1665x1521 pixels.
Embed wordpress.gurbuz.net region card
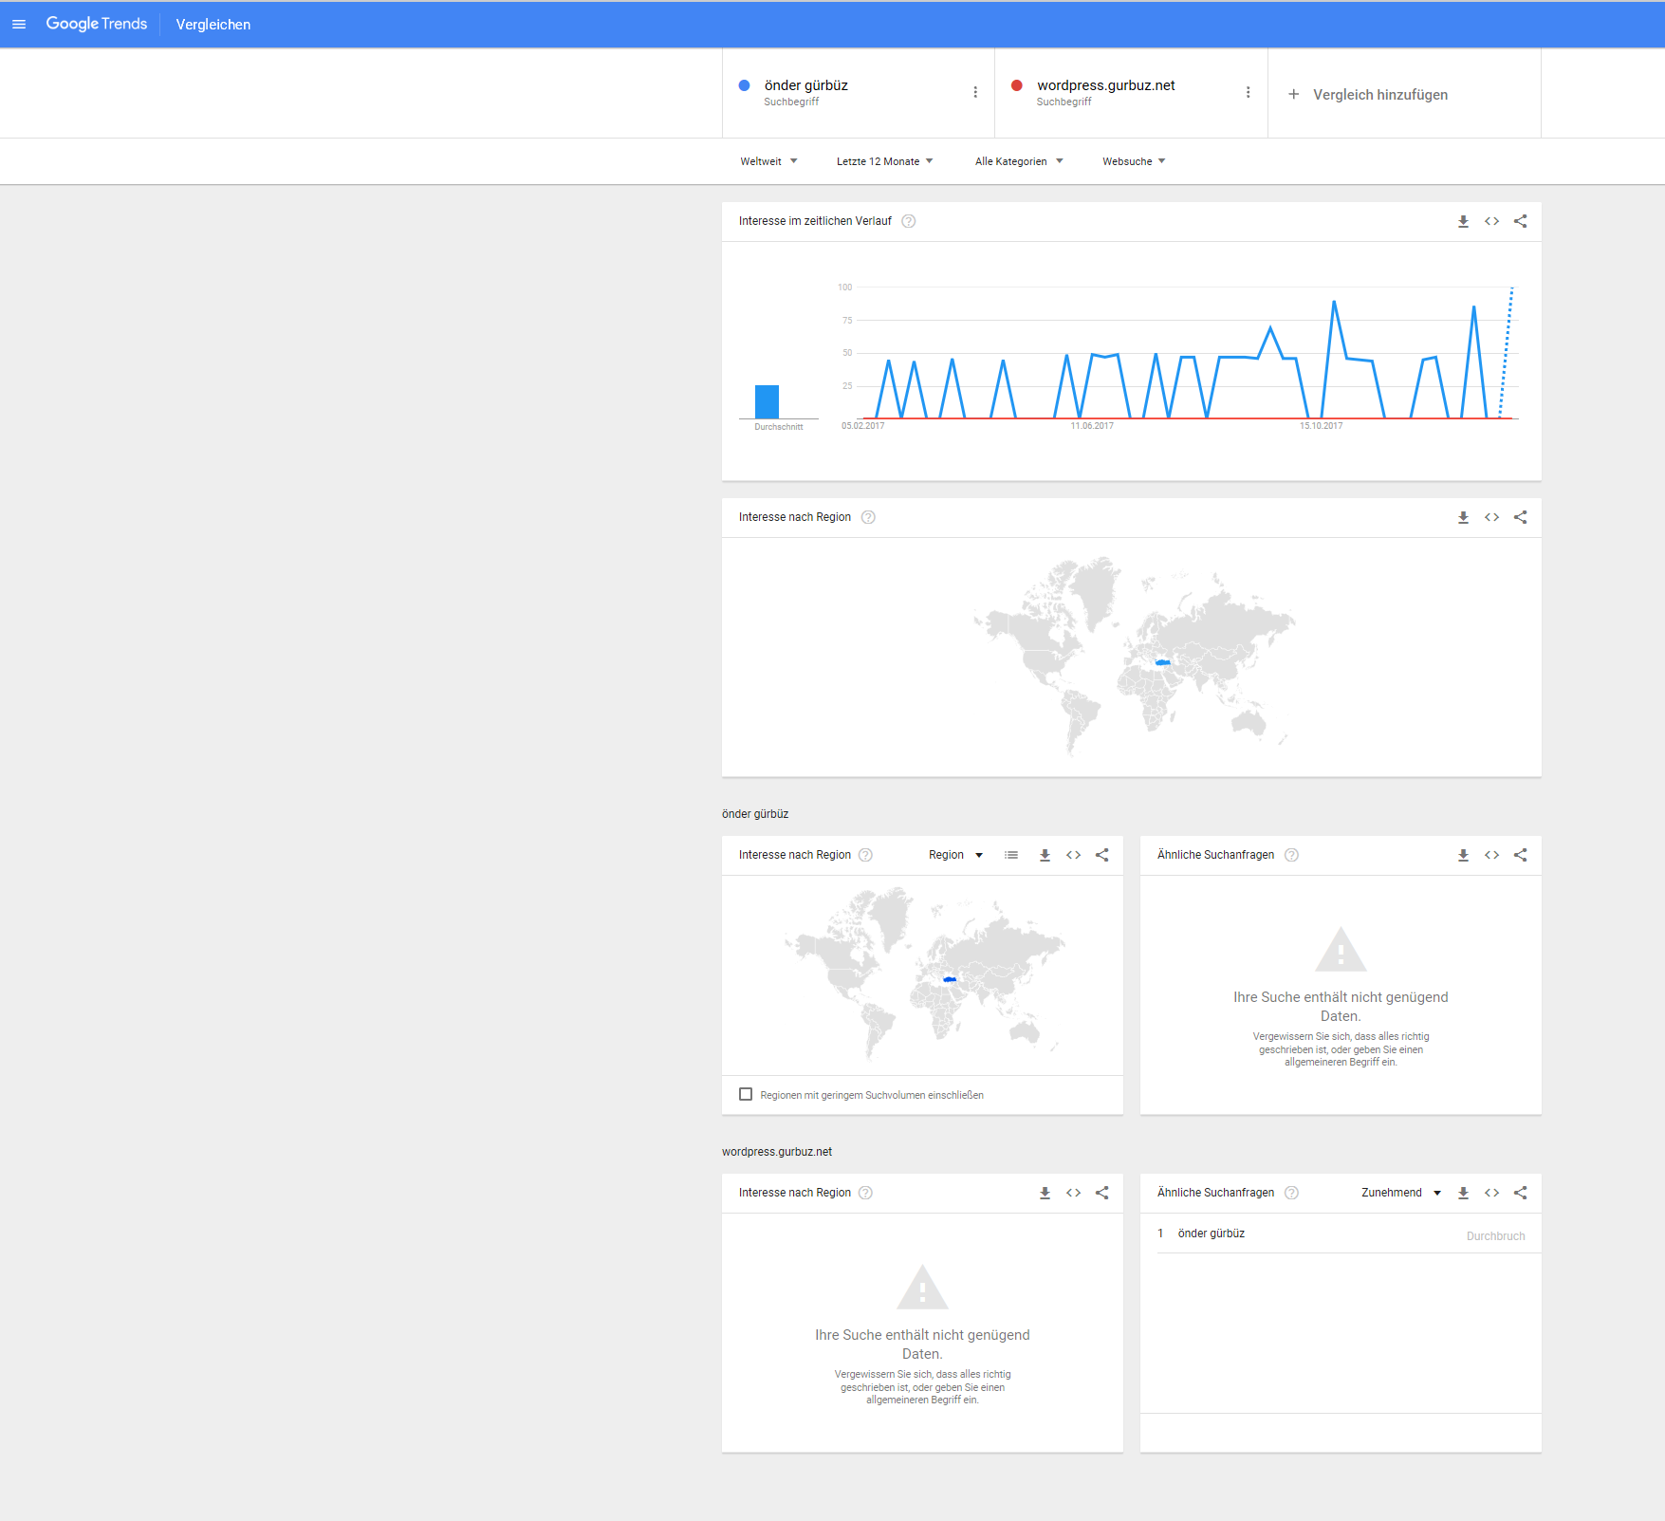1073,1193
